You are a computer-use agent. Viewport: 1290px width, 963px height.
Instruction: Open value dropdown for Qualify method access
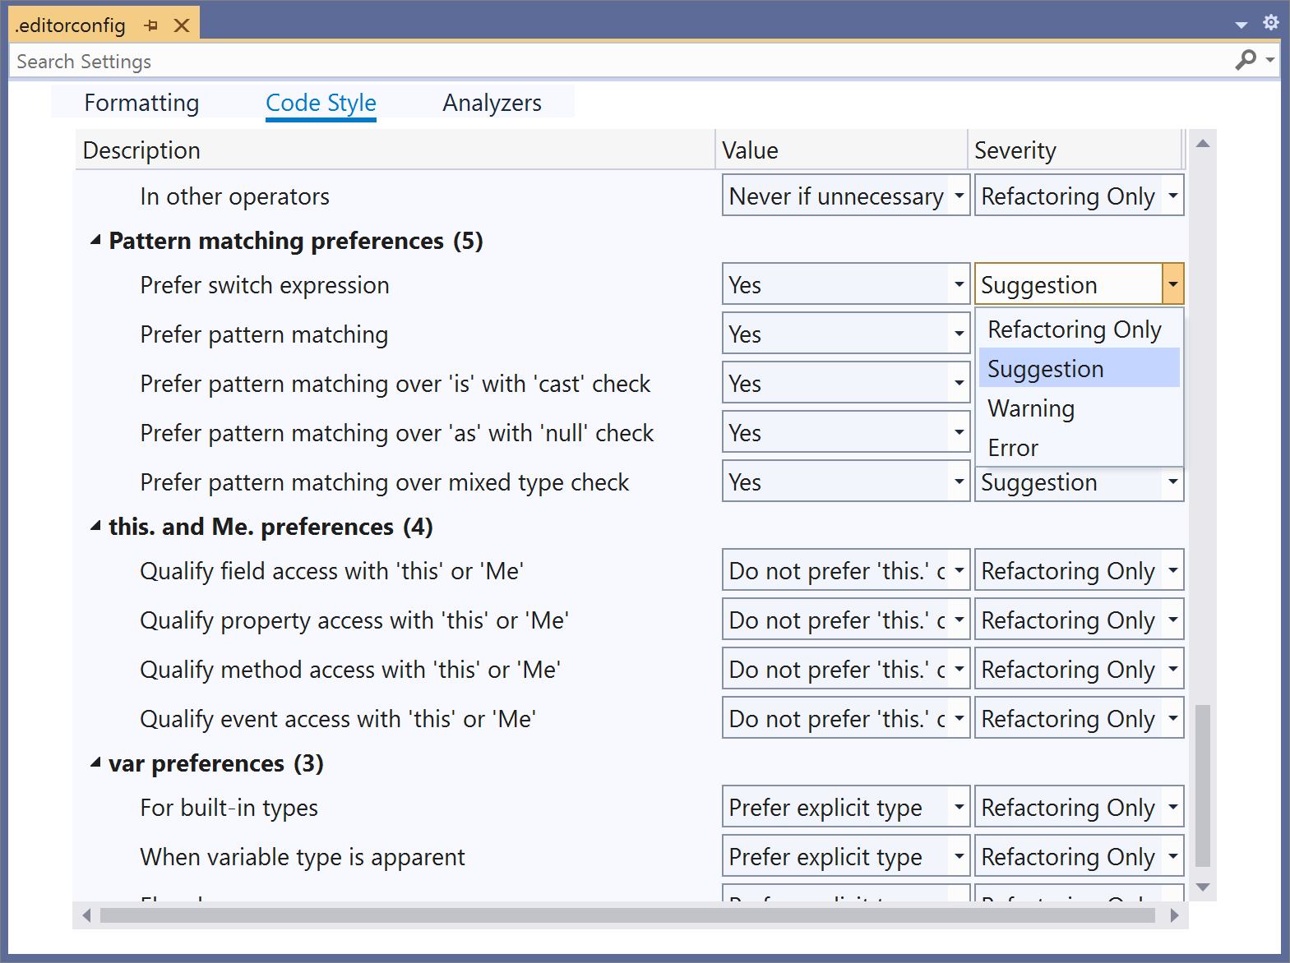click(x=959, y=669)
